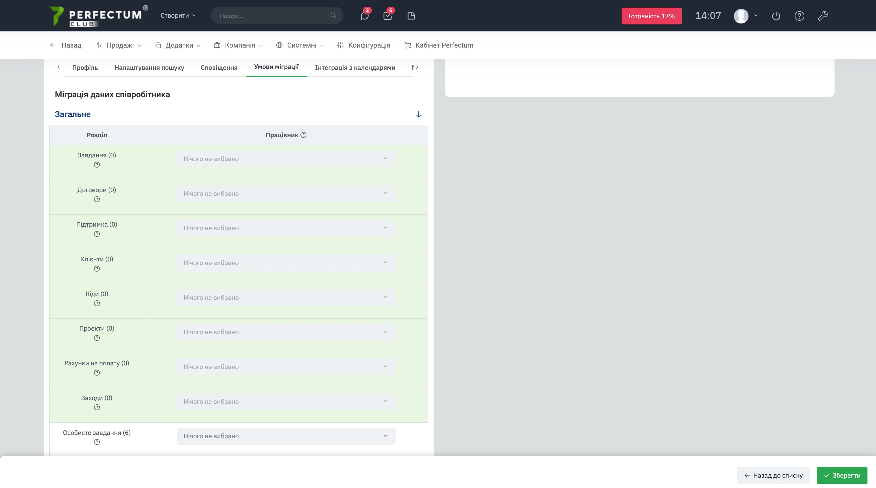Click the notes document icon in the header
The width and height of the screenshot is (876, 488).
(411, 16)
